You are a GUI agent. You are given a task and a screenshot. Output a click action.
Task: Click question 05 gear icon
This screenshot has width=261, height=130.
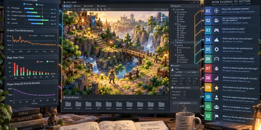(x=216, y=49)
